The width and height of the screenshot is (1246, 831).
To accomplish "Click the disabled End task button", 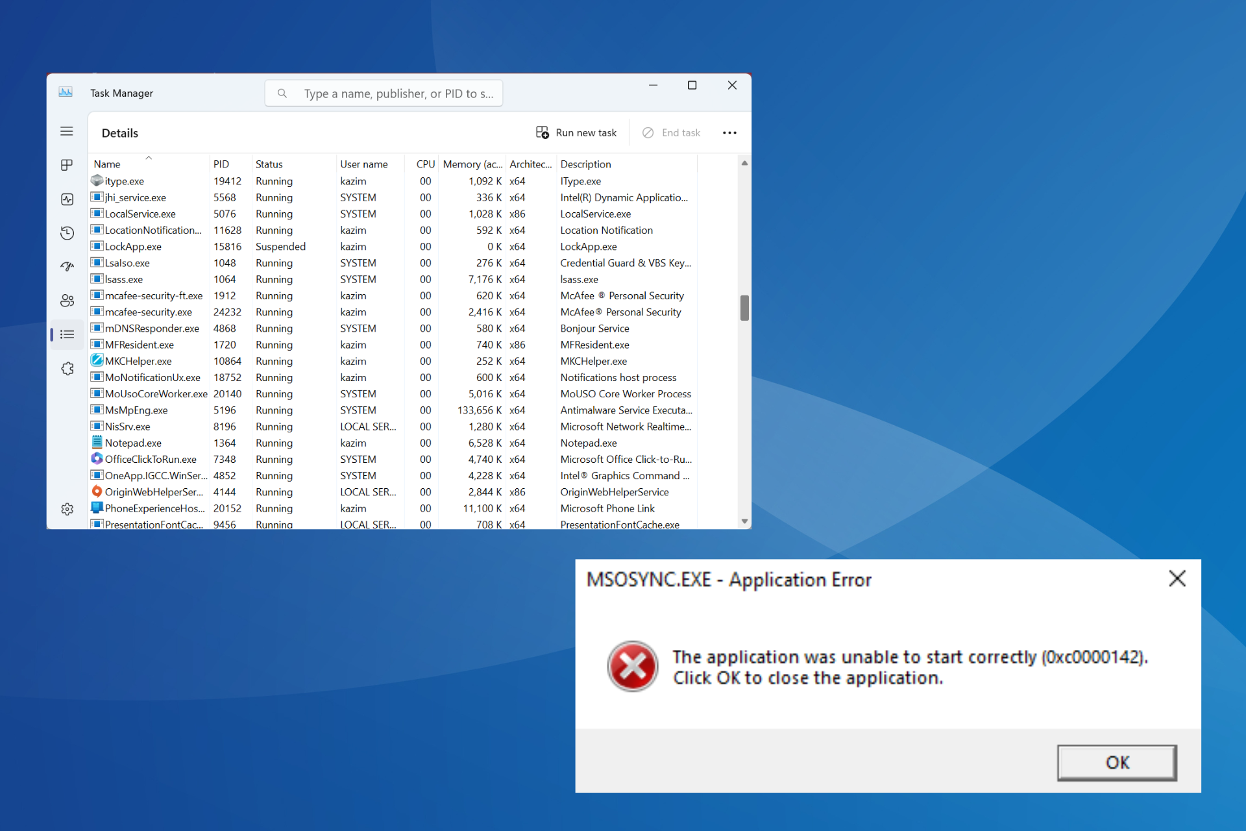I will pyautogui.click(x=671, y=132).
